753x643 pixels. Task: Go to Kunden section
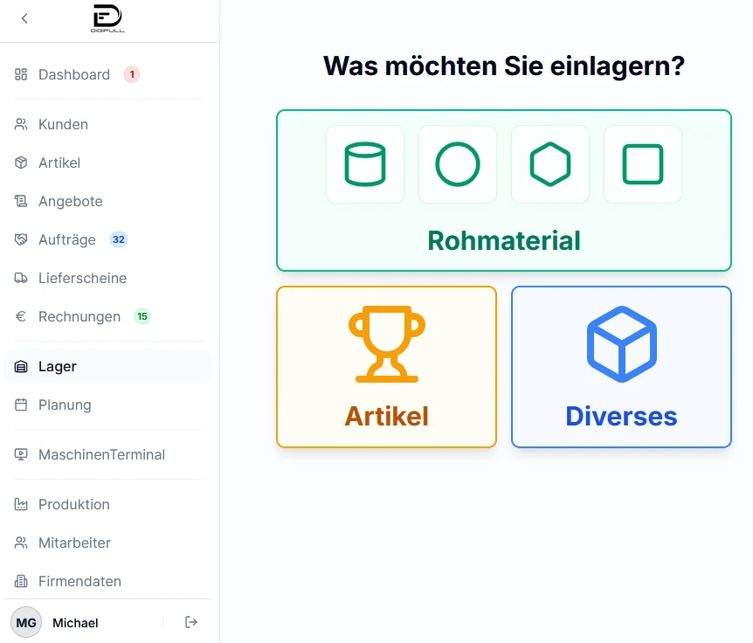[107, 124]
